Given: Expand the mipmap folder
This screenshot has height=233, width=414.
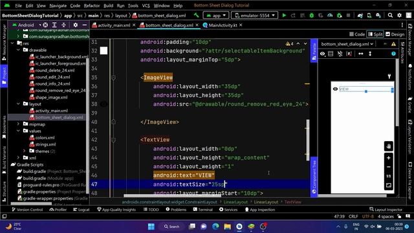Looking at the screenshot, I should pos(18,124).
